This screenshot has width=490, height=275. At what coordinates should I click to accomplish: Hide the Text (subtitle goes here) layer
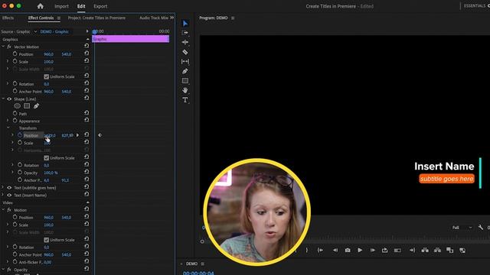[9, 188]
